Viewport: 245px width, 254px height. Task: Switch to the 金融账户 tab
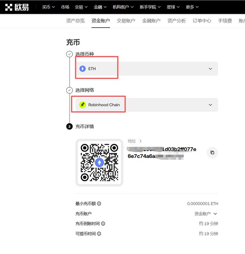coord(151,21)
